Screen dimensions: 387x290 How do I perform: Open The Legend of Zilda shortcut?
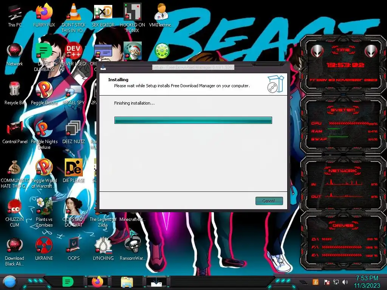tap(103, 219)
